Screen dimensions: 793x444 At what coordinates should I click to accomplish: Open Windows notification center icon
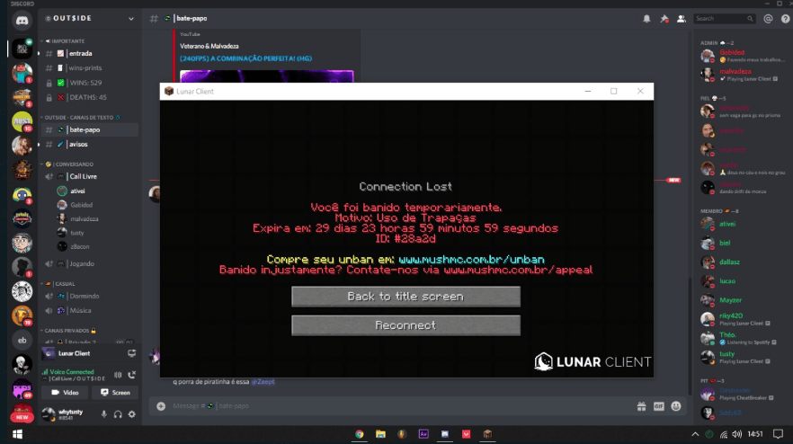pos(778,434)
